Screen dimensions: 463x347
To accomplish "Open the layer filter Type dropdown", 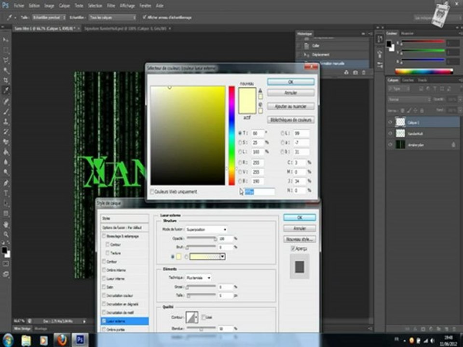I will (399, 89).
